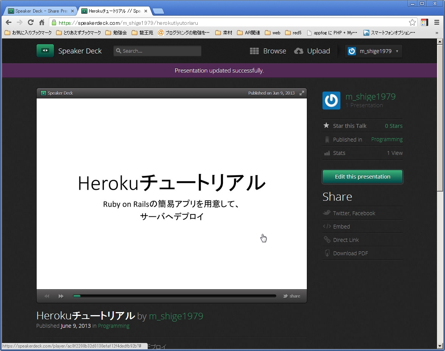
Task: Close the Herokuチュートリアル tab
Action: [145, 11]
